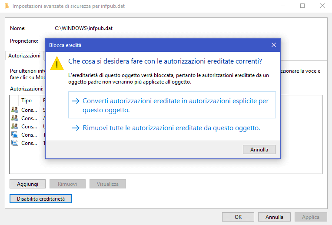
Task: Click the yellow warning icon in Blocca eredità
Action: click(x=56, y=64)
